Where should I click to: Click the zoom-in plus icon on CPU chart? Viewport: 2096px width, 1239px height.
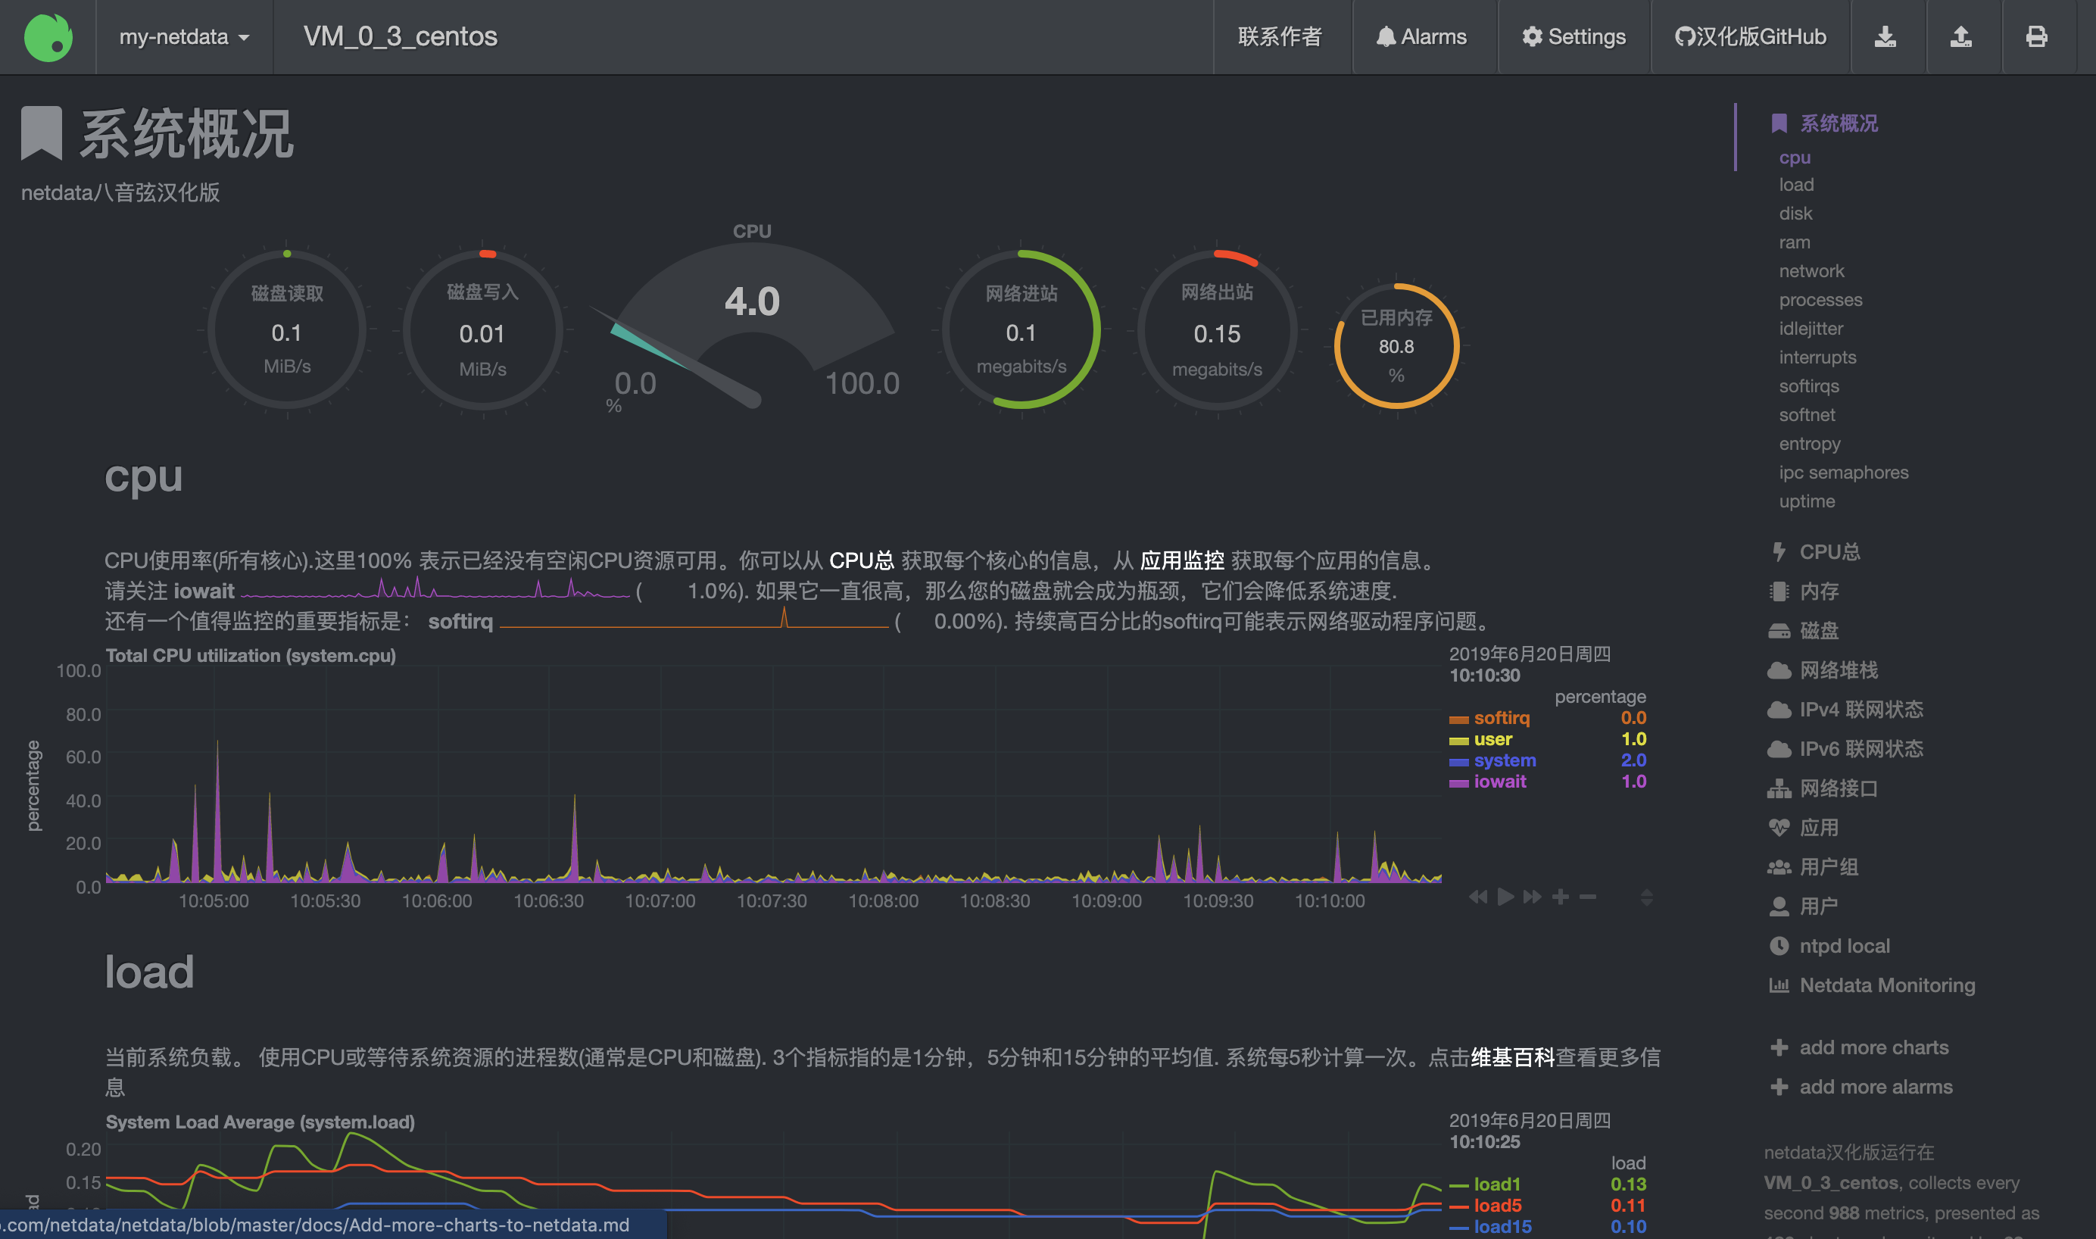point(1561,897)
